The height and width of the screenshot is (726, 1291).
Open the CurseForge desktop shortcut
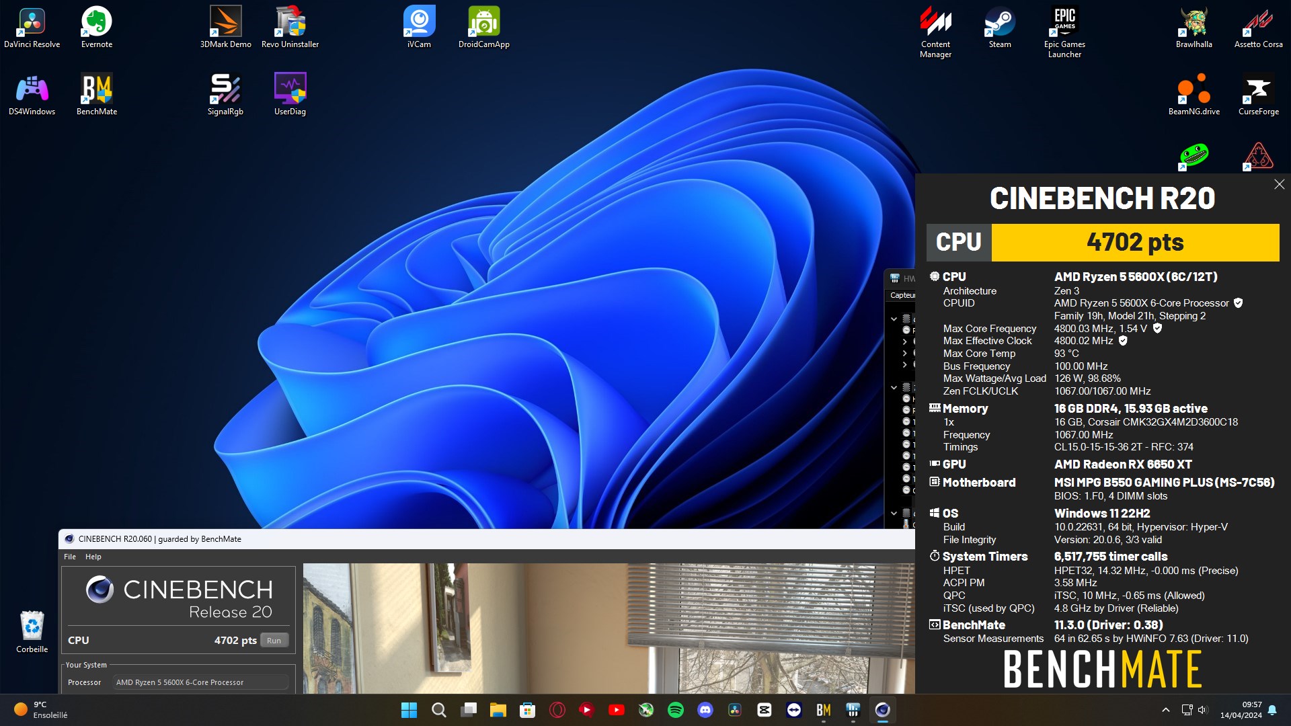point(1258,95)
